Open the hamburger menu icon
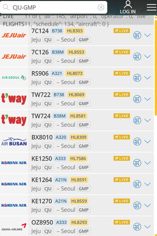157x236 pixels. (151, 7)
